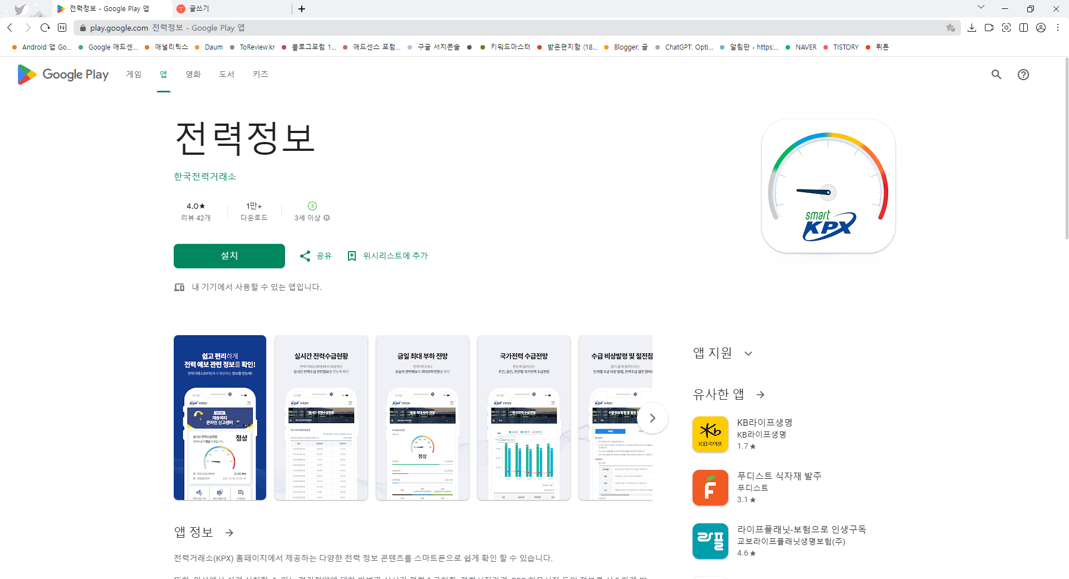Expand the 앱 지원 section chevron
1069x579 pixels.
749,353
